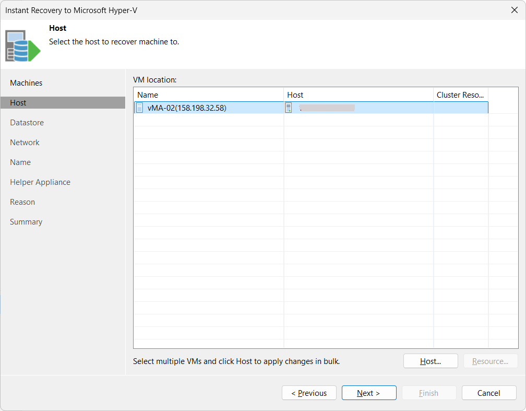Sort by the Host column header
526x411 pixels.
pos(358,95)
